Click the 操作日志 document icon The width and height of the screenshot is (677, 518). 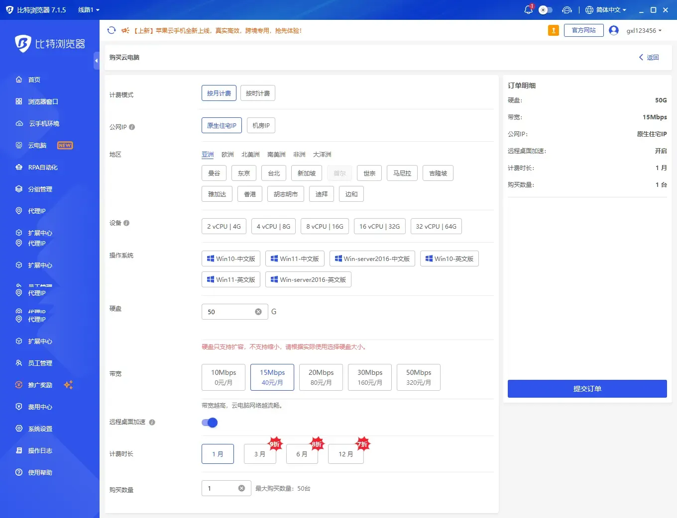coord(19,450)
